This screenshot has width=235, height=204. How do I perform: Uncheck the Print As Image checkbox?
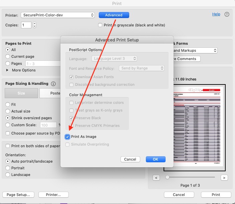67,137
